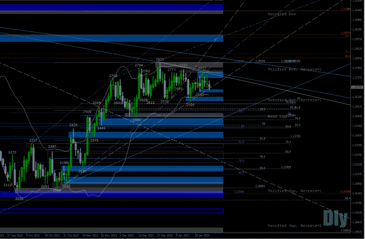The height and width of the screenshot is (239, 365).
Task: Select the 4 Dec 2023 axis date
Action: click(127, 236)
